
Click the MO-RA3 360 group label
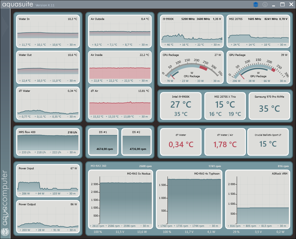pos(98,166)
